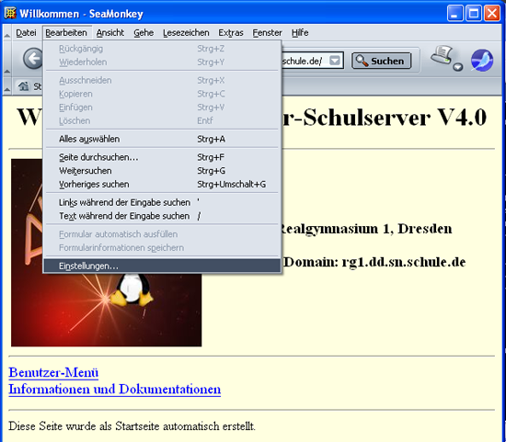Click the Home icon on bookmarks toolbar
Screen dimensions: 506x442
pyautogui.click(x=23, y=86)
